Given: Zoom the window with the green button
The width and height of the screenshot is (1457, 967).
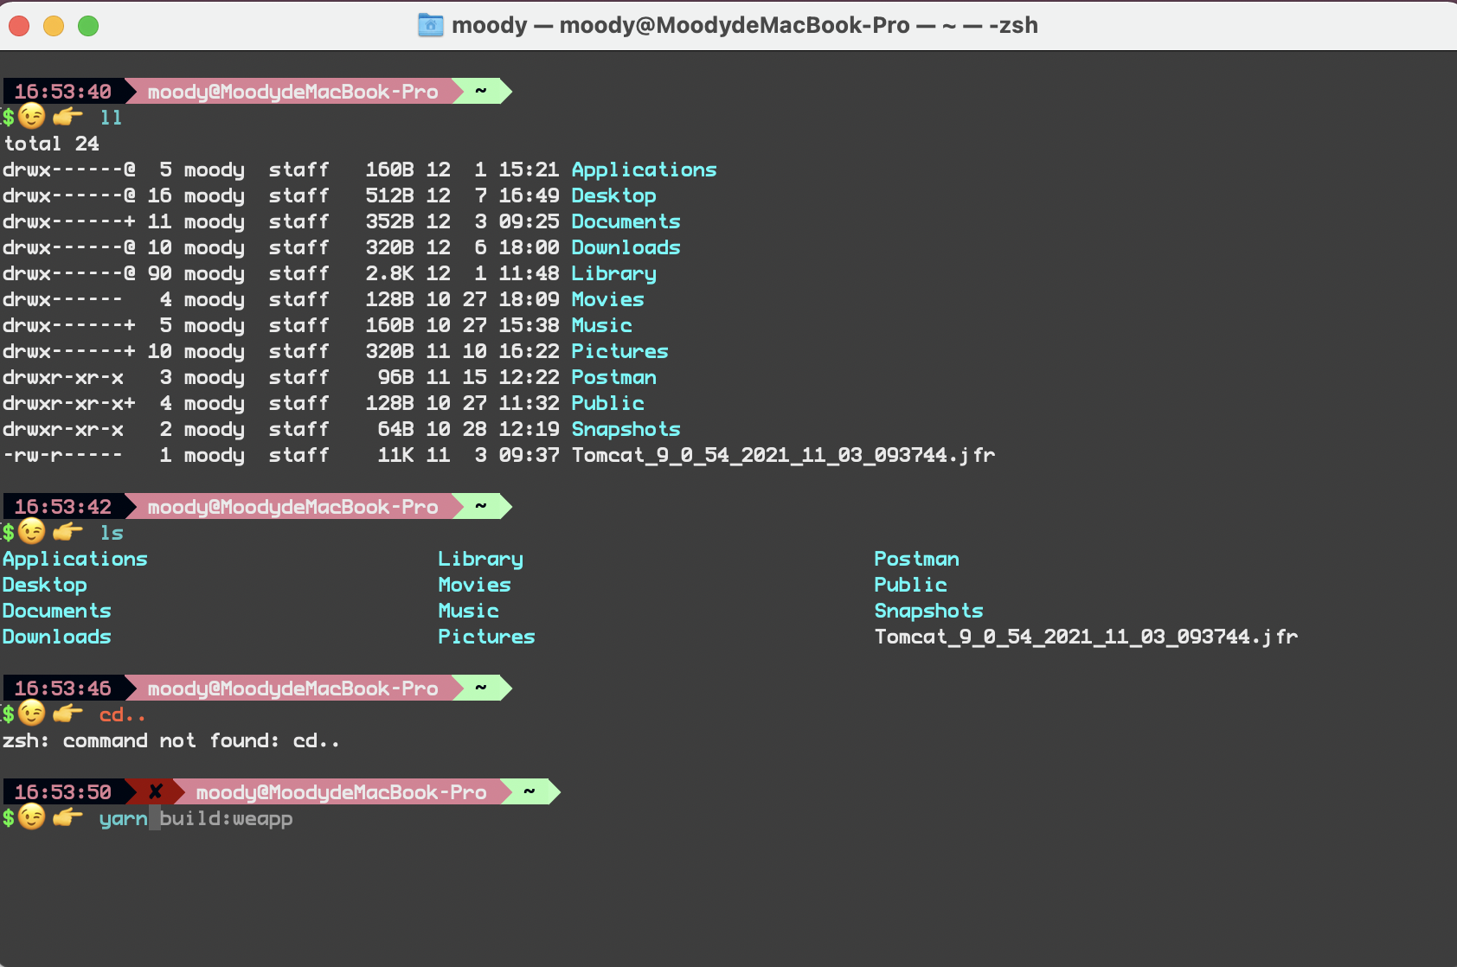Looking at the screenshot, I should pos(88,26).
